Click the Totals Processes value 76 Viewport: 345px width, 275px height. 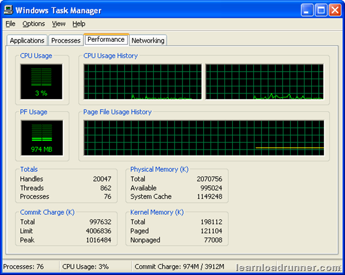tap(108, 197)
